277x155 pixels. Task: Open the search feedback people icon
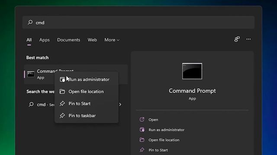pyautogui.click(x=237, y=39)
